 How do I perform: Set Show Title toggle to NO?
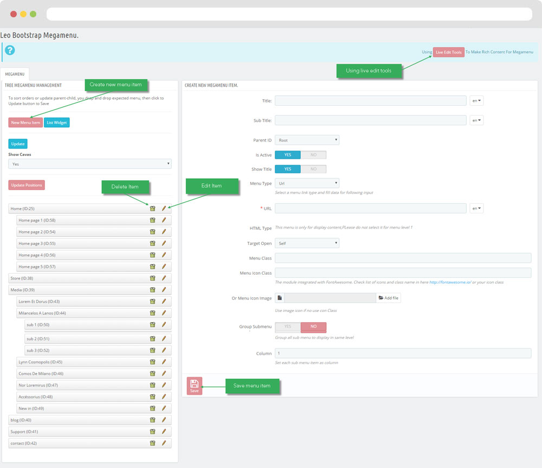coord(313,169)
